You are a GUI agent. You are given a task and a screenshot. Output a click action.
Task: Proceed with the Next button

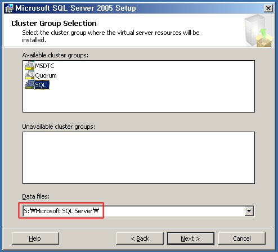(191, 238)
